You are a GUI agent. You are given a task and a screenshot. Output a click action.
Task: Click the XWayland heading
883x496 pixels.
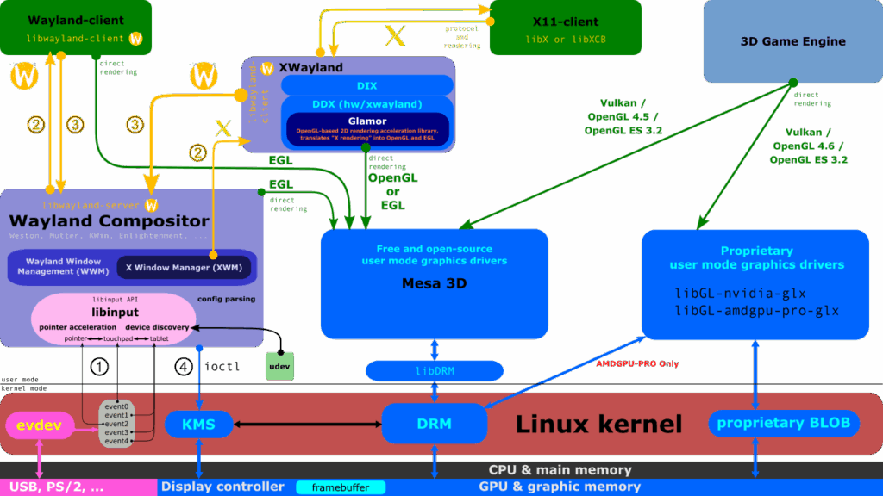(x=310, y=67)
